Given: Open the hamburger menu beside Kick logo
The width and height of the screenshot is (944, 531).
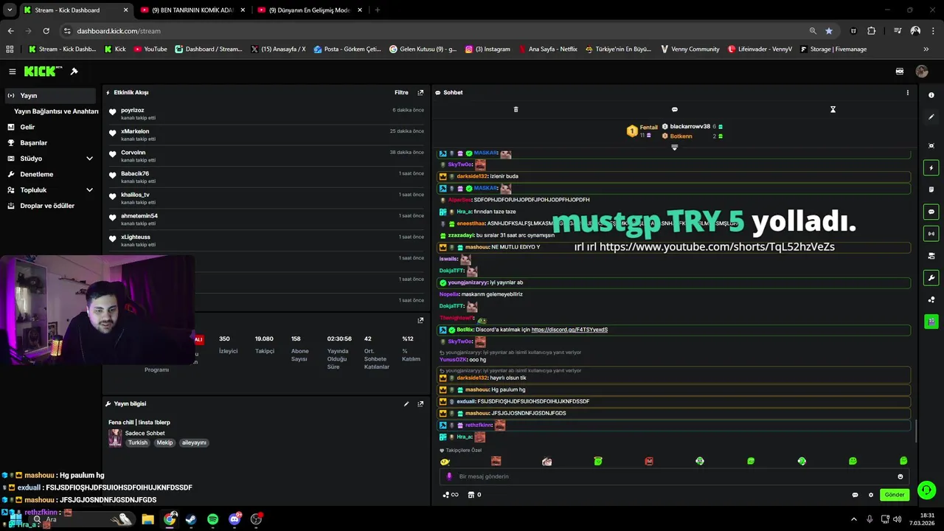Looking at the screenshot, I should [x=13, y=72].
